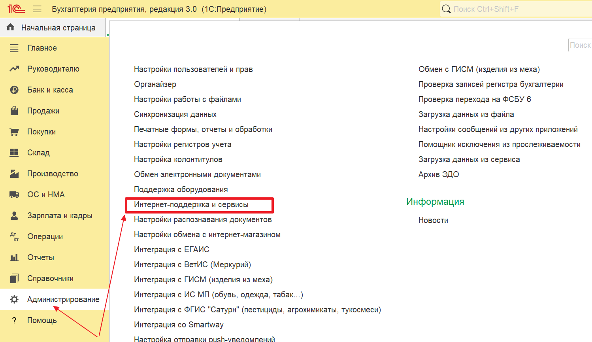The image size is (592, 342).
Task: Click the ruble coin Банк и касса icon
Action: pyautogui.click(x=14, y=90)
